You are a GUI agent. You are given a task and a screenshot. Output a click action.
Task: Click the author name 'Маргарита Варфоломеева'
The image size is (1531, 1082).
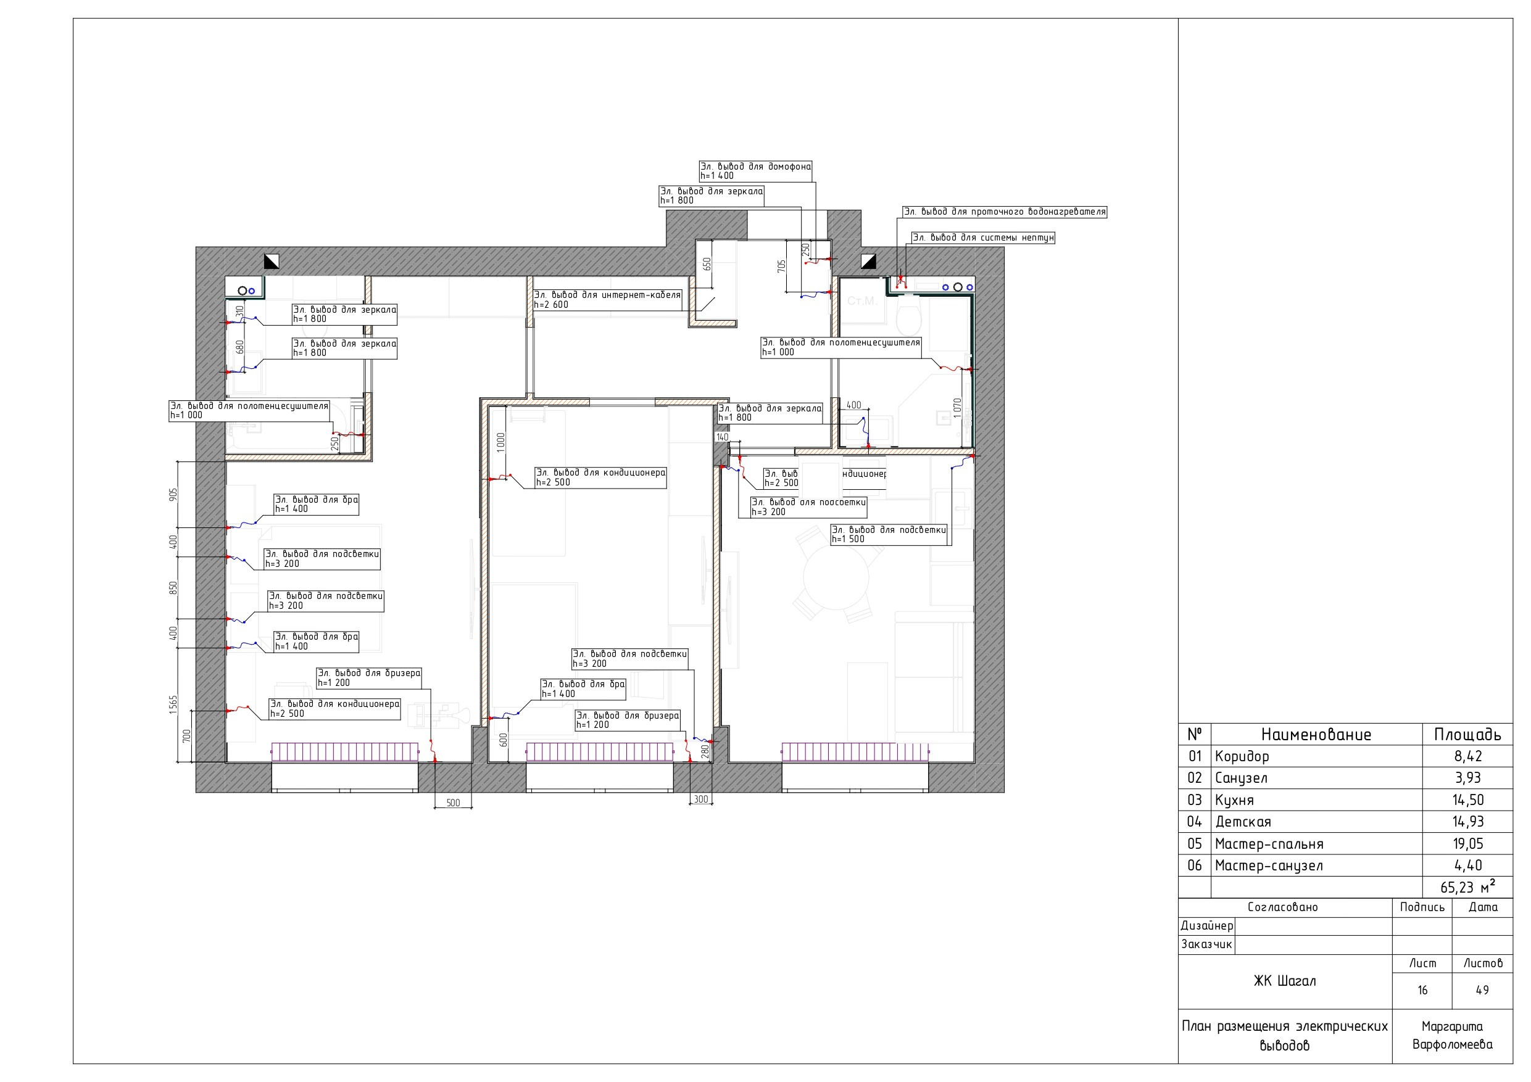click(1452, 1035)
